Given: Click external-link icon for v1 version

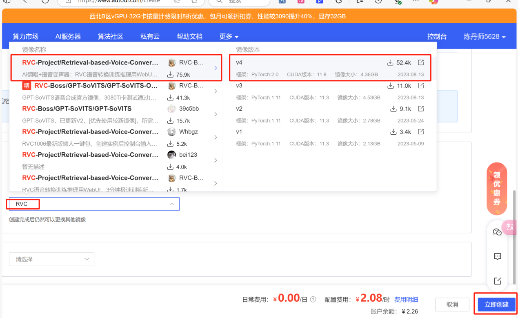Looking at the screenshot, I should [421, 132].
